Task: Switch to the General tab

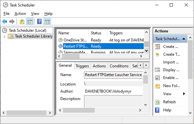Action: (65, 65)
